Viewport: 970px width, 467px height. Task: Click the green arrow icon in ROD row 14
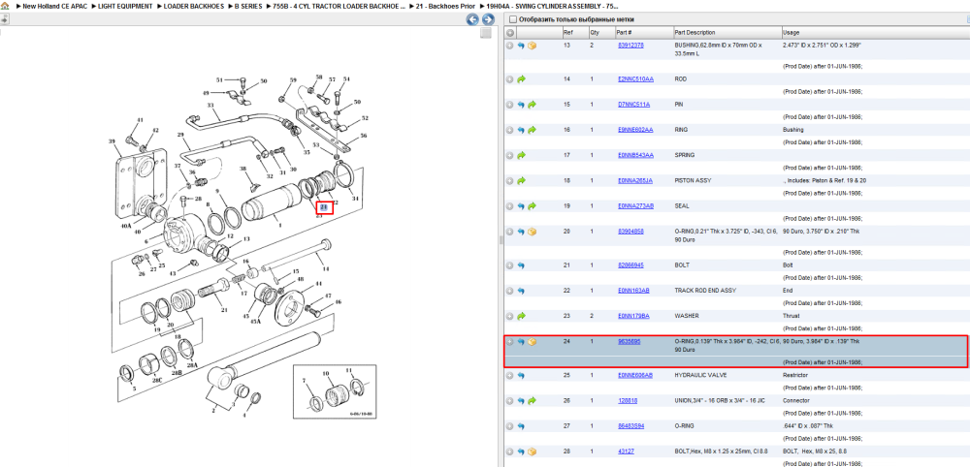[x=521, y=79]
